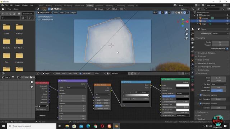Expand the Depth of Field panel
The width and height of the screenshot is (230, 129).
(203, 60)
